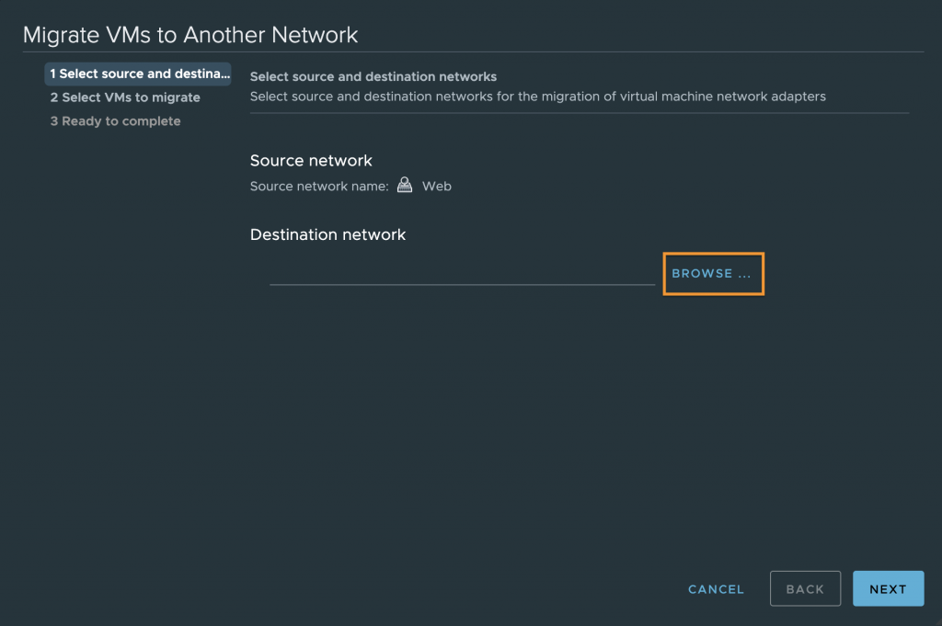Click the description about virtual machine network adapters
The width and height of the screenshot is (942, 626).
pos(537,97)
